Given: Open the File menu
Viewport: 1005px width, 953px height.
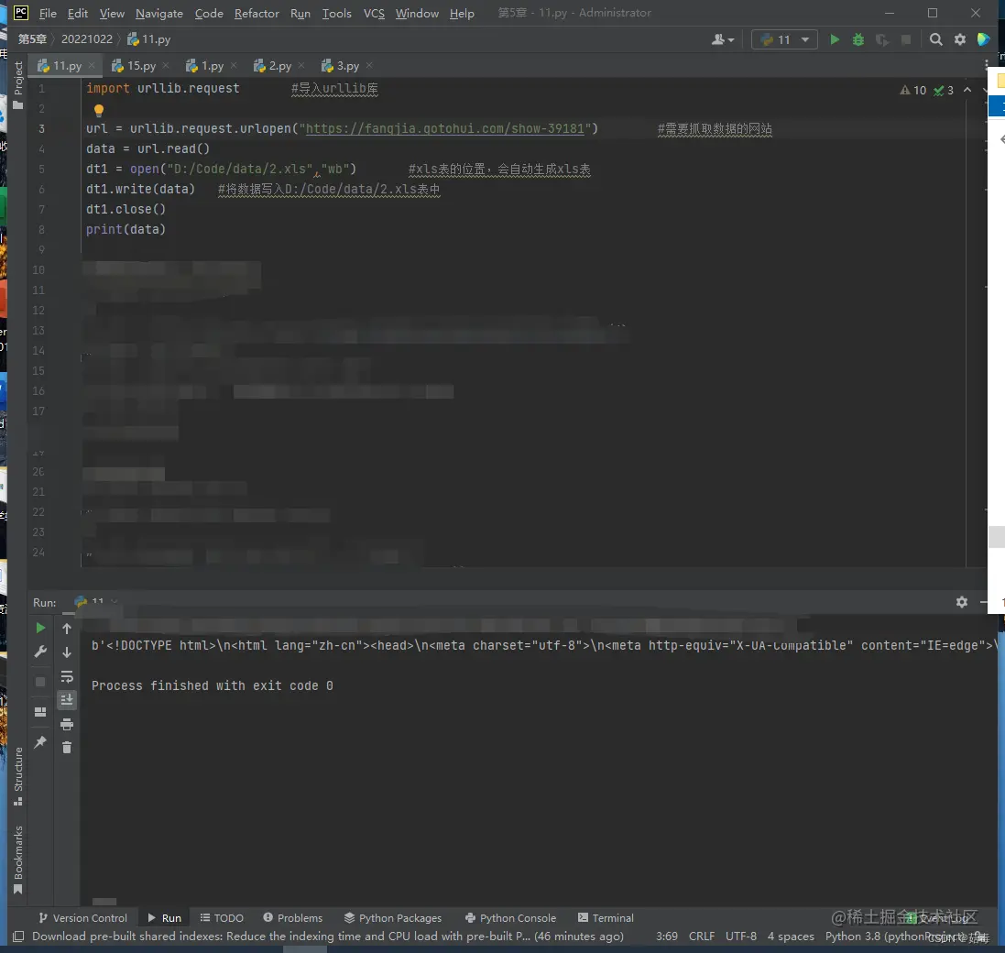Looking at the screenshot, I should click(48, 14).
